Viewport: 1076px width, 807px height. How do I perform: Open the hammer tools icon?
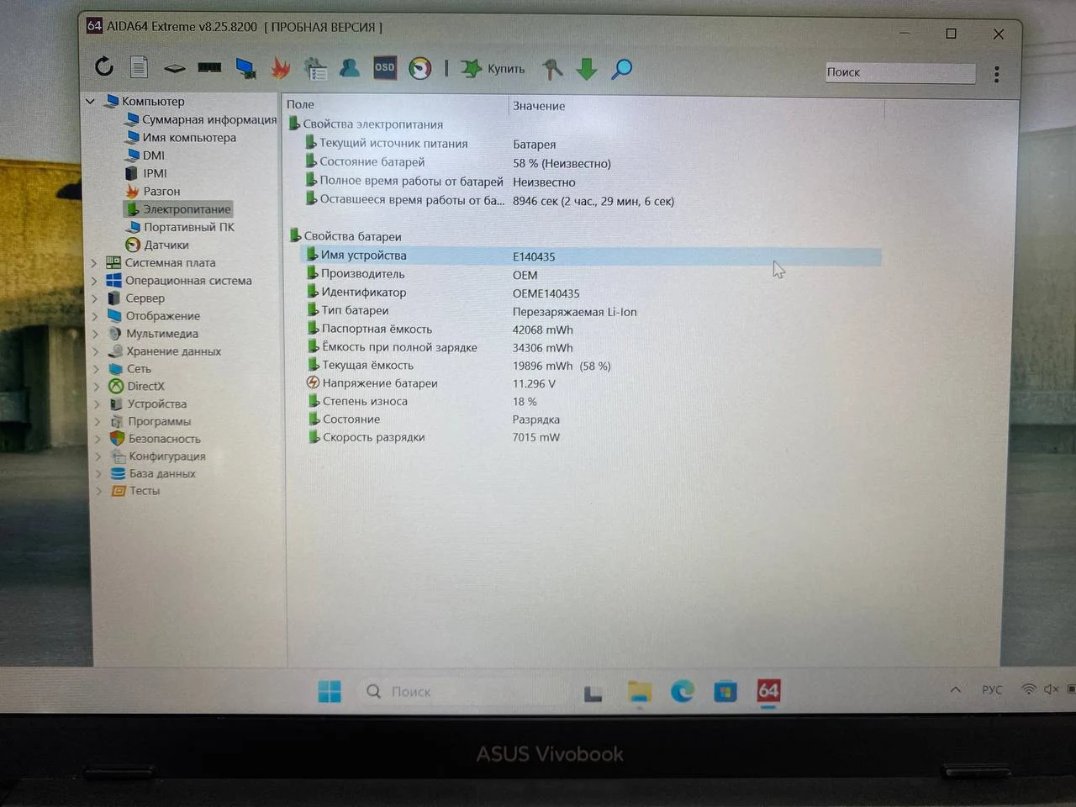551,69
